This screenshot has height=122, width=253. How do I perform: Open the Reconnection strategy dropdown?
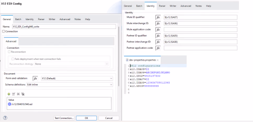click(71, 64)
